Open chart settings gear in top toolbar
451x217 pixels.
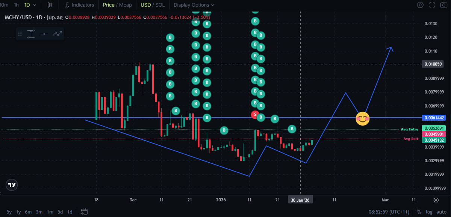coord(420,5)
